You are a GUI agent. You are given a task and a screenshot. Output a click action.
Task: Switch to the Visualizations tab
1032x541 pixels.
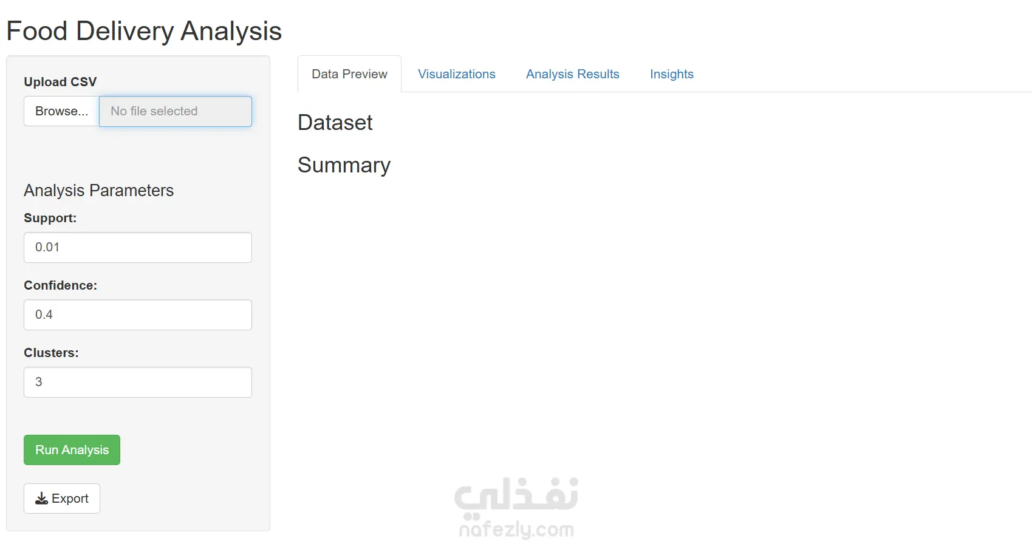click(x=456, y=74)
